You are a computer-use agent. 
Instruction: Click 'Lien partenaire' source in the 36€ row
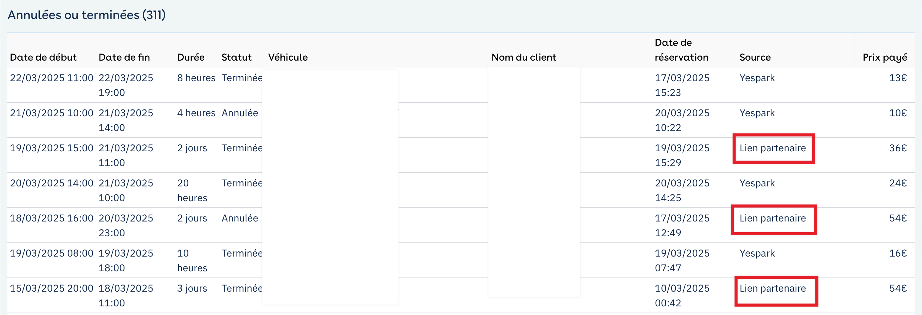click(773, 148)
